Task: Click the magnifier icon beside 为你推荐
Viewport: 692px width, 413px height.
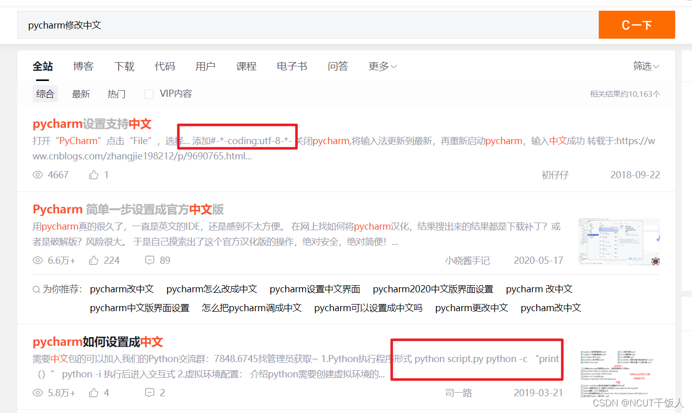Action: 36,289
